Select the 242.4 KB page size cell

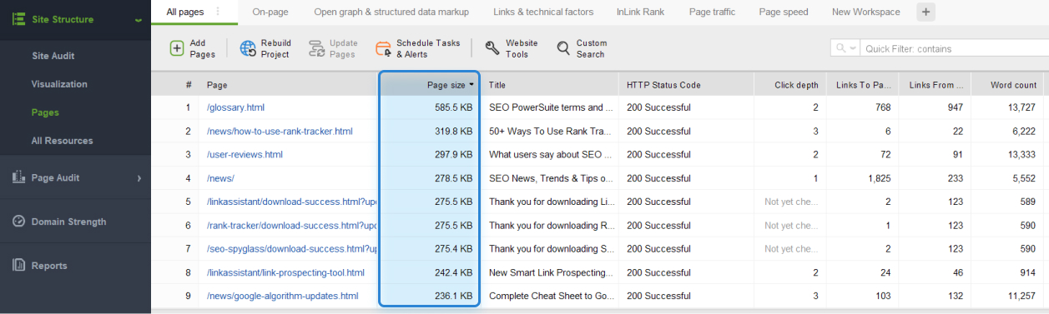pos(453,272)
